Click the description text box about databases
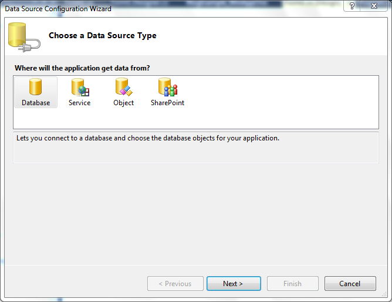392x302 pixels. tap(196, 147)
